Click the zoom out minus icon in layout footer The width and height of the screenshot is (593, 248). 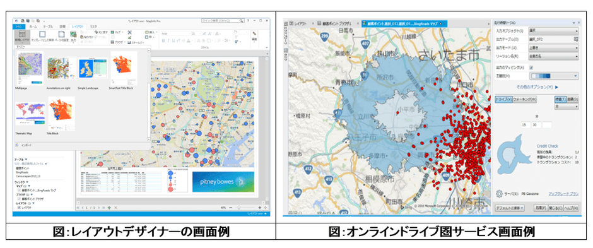231,208
